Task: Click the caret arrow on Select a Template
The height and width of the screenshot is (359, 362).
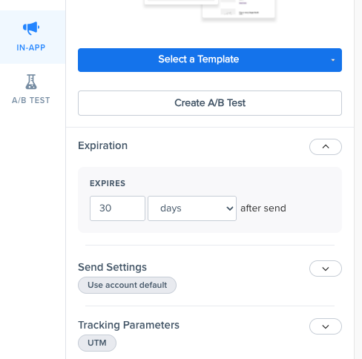Action: [333, 60]
